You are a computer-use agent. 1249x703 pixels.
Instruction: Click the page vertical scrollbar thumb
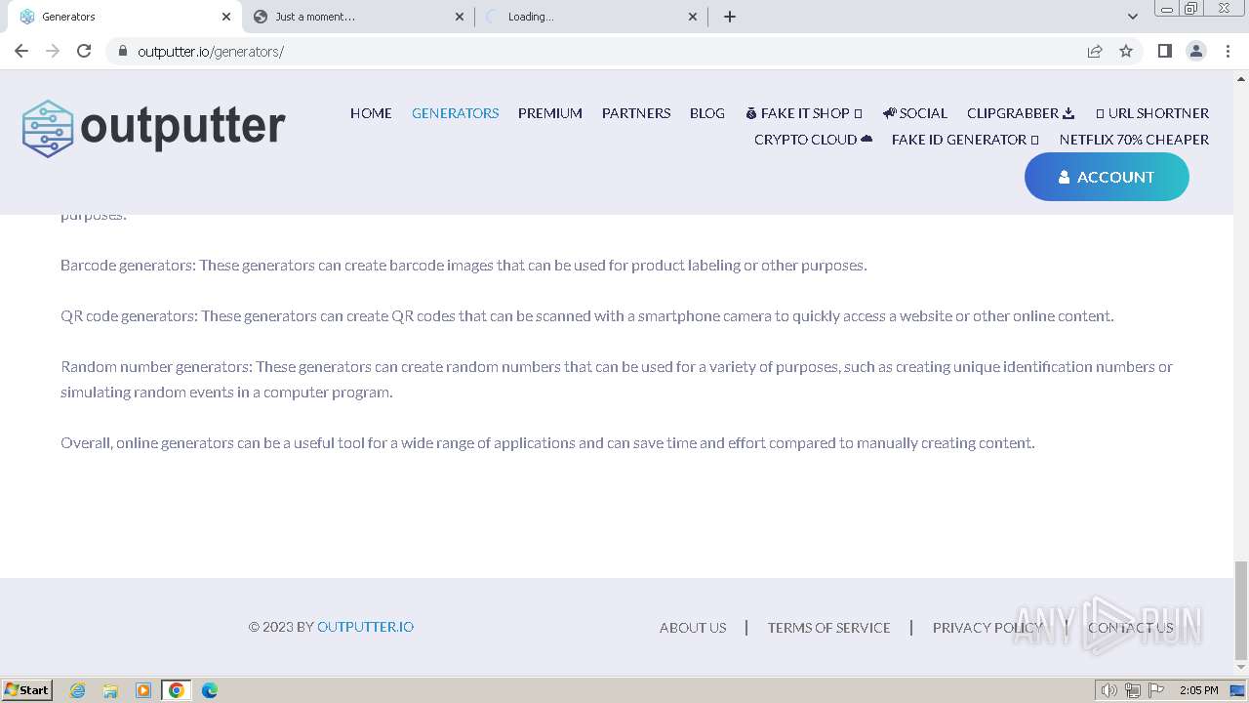tap(1241, 610)
